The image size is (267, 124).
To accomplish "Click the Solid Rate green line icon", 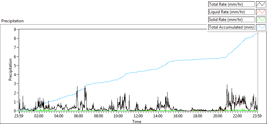I will pyautogui.click(x=261, y=20).
